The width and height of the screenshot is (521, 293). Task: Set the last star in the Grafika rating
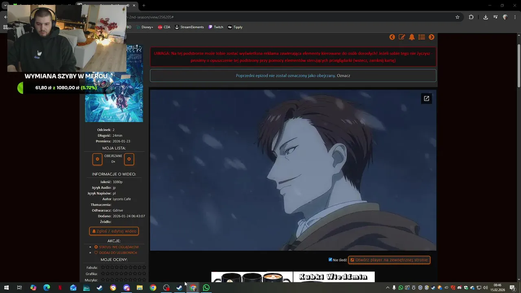coord(144,274)
